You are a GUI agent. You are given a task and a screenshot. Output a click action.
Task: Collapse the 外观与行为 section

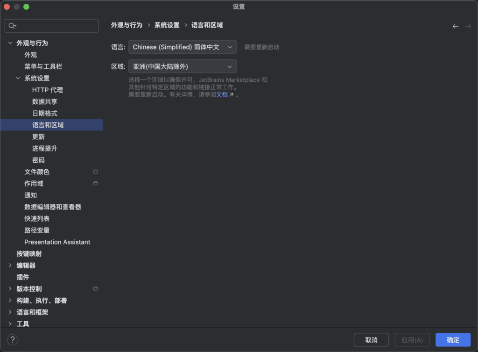[10, 43]
